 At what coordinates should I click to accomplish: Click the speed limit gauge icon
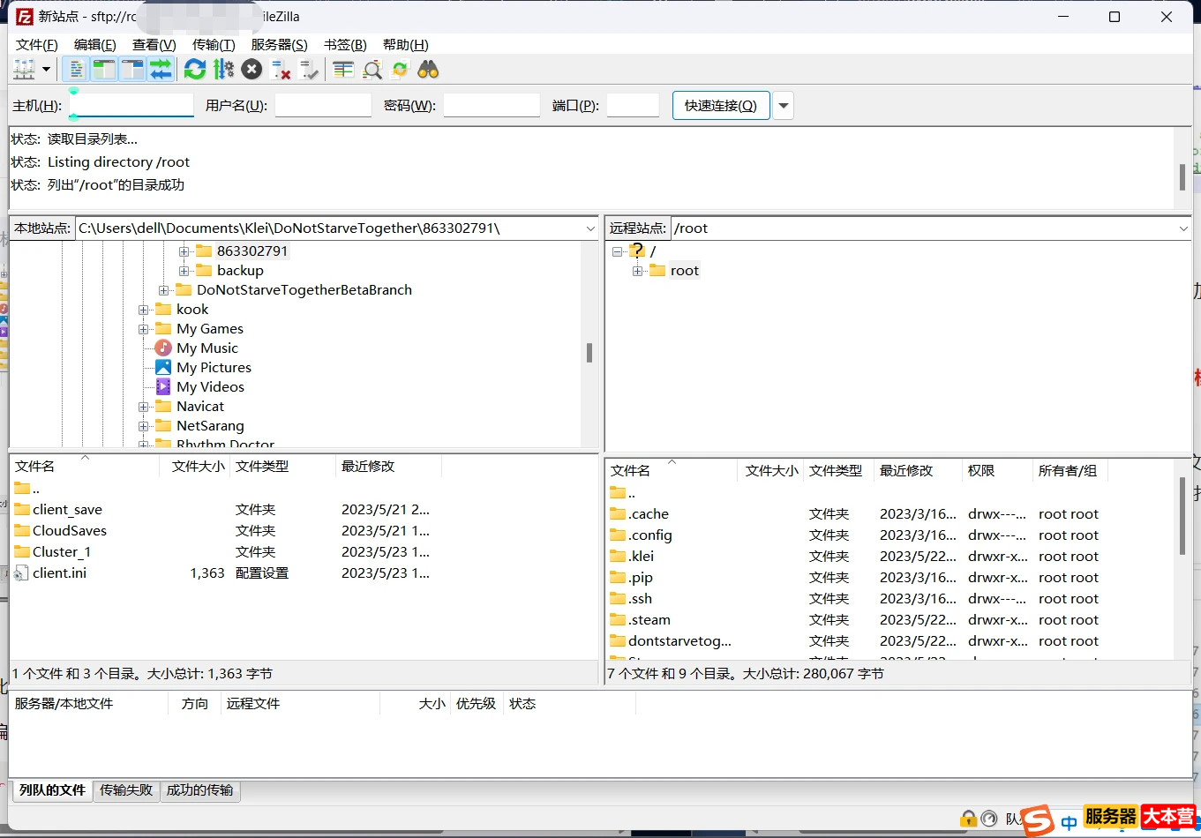(x=989, y=819)
